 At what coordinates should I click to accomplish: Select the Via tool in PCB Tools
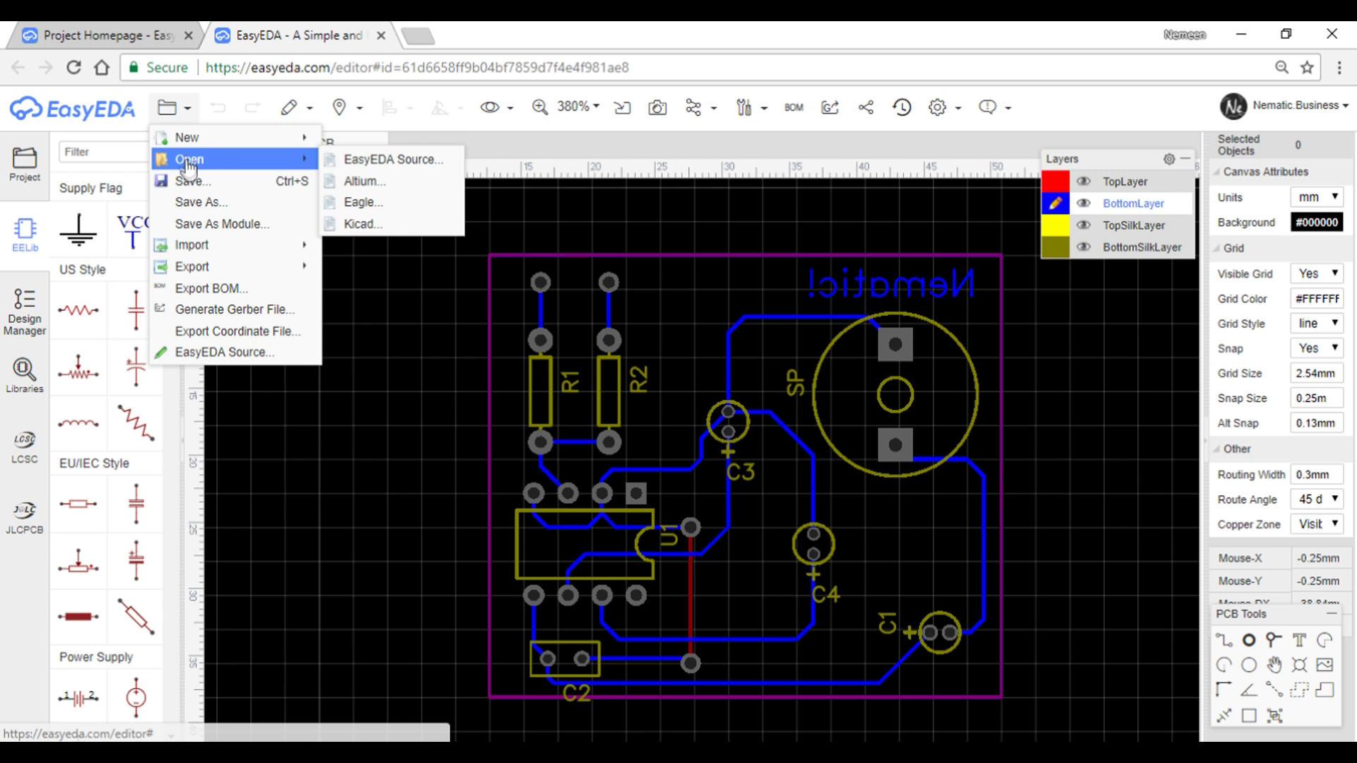(1274, 640)
